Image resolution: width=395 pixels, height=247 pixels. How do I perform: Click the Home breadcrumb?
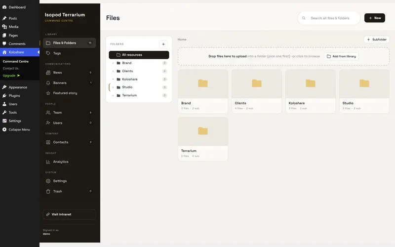pyautogui.click(x=182, y=40)
